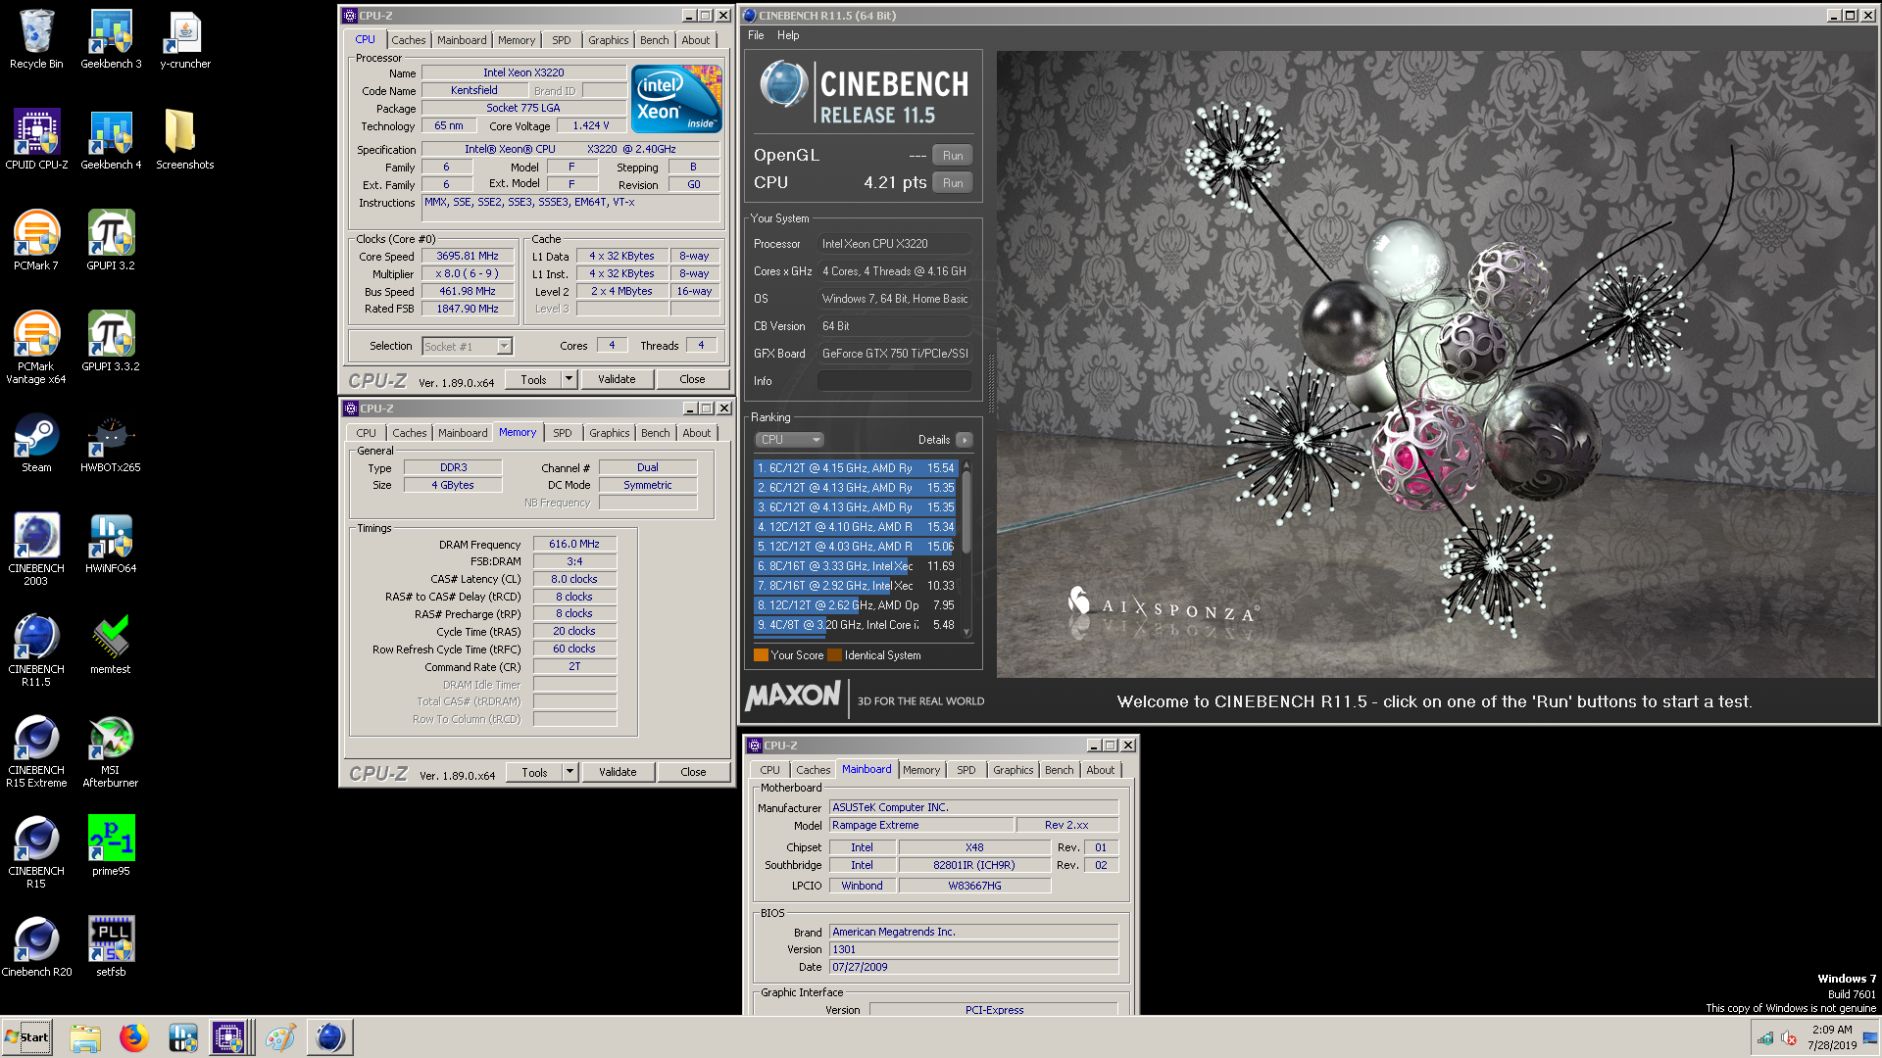Click the network tray icon
Viewport: 1882px width, 1058px height.
(x=1765, y=1038)
